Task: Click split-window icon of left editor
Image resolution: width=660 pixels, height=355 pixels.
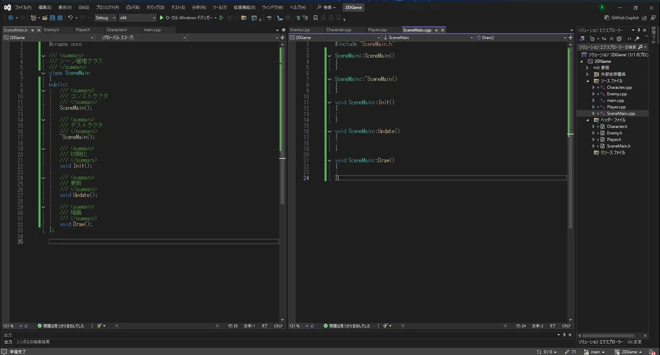Action: [x=283, y=37]
